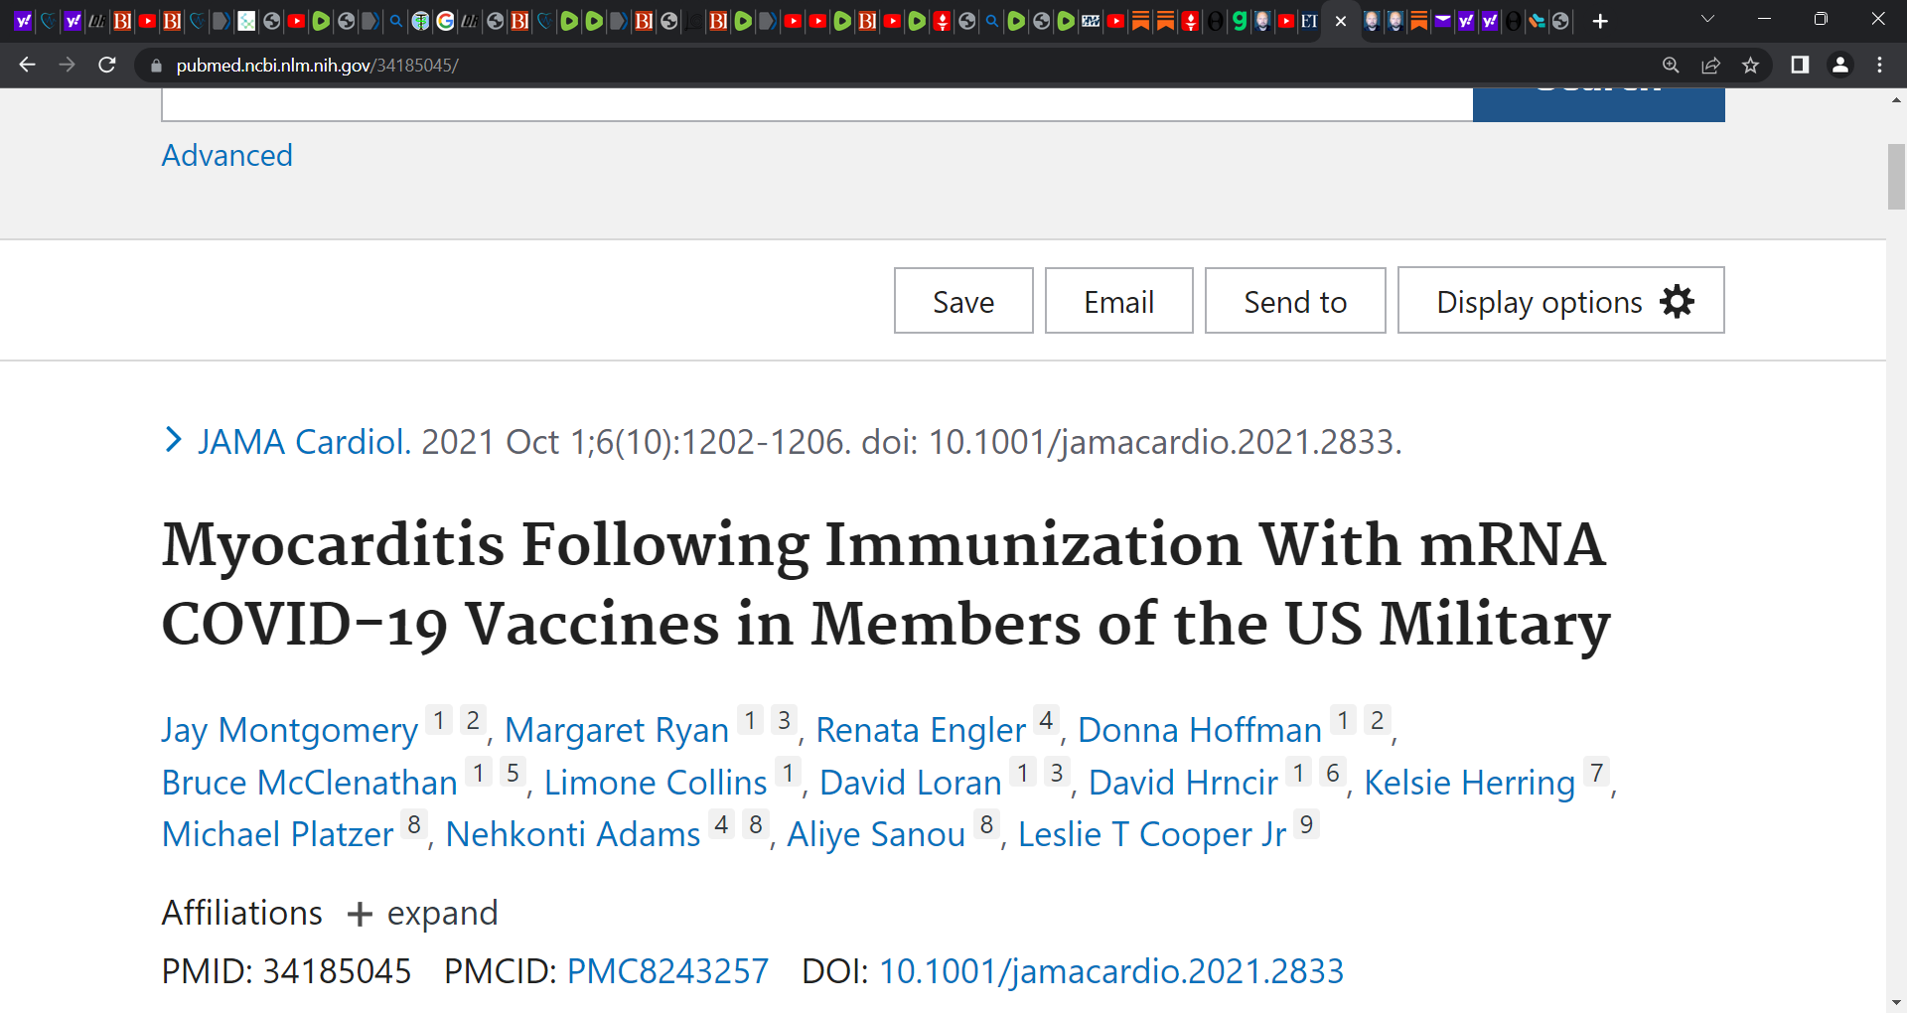Close the current PubMed tab

click(x=1341, y=21)
